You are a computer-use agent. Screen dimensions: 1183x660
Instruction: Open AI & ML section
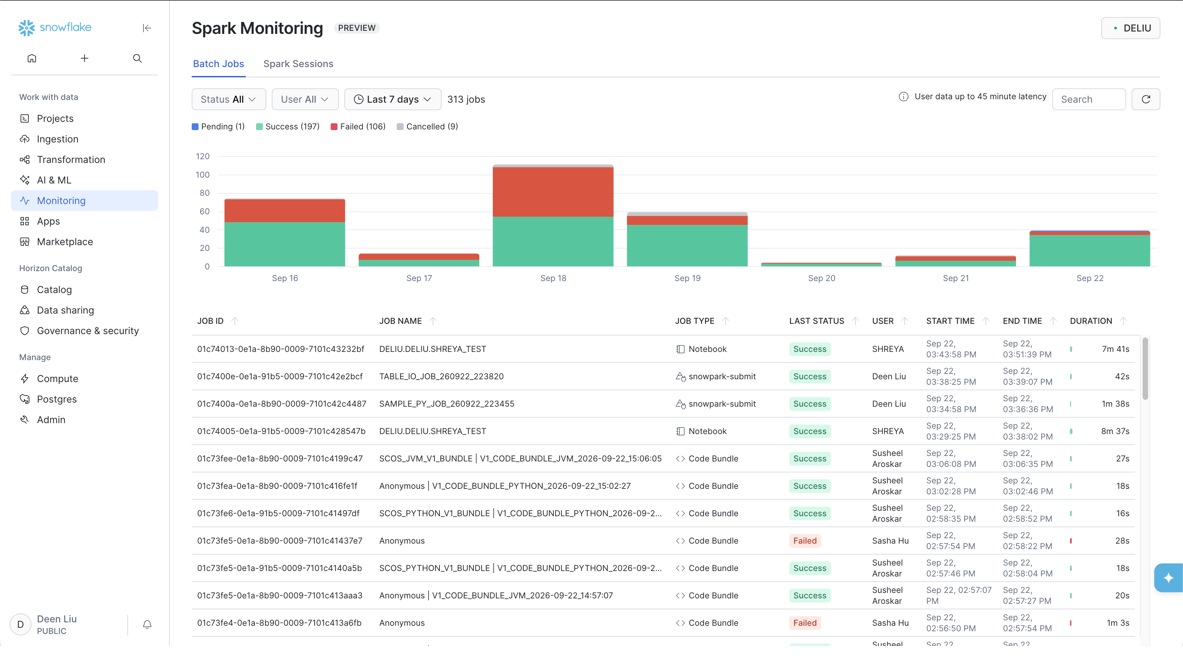point(85,180)
